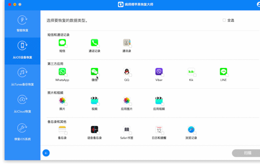Image resolution: width=260 pixels, height=164 pixels.
Task: Choose the 微信 (WeChat) icon
Action: [94, 72]
